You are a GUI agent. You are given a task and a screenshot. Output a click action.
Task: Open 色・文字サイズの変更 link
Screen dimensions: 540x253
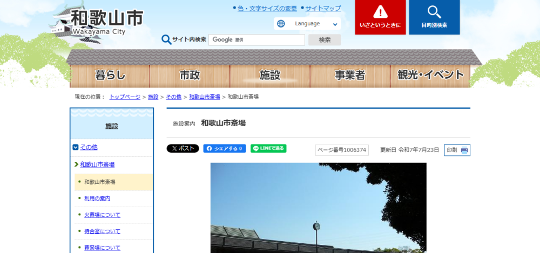point(267,8)
